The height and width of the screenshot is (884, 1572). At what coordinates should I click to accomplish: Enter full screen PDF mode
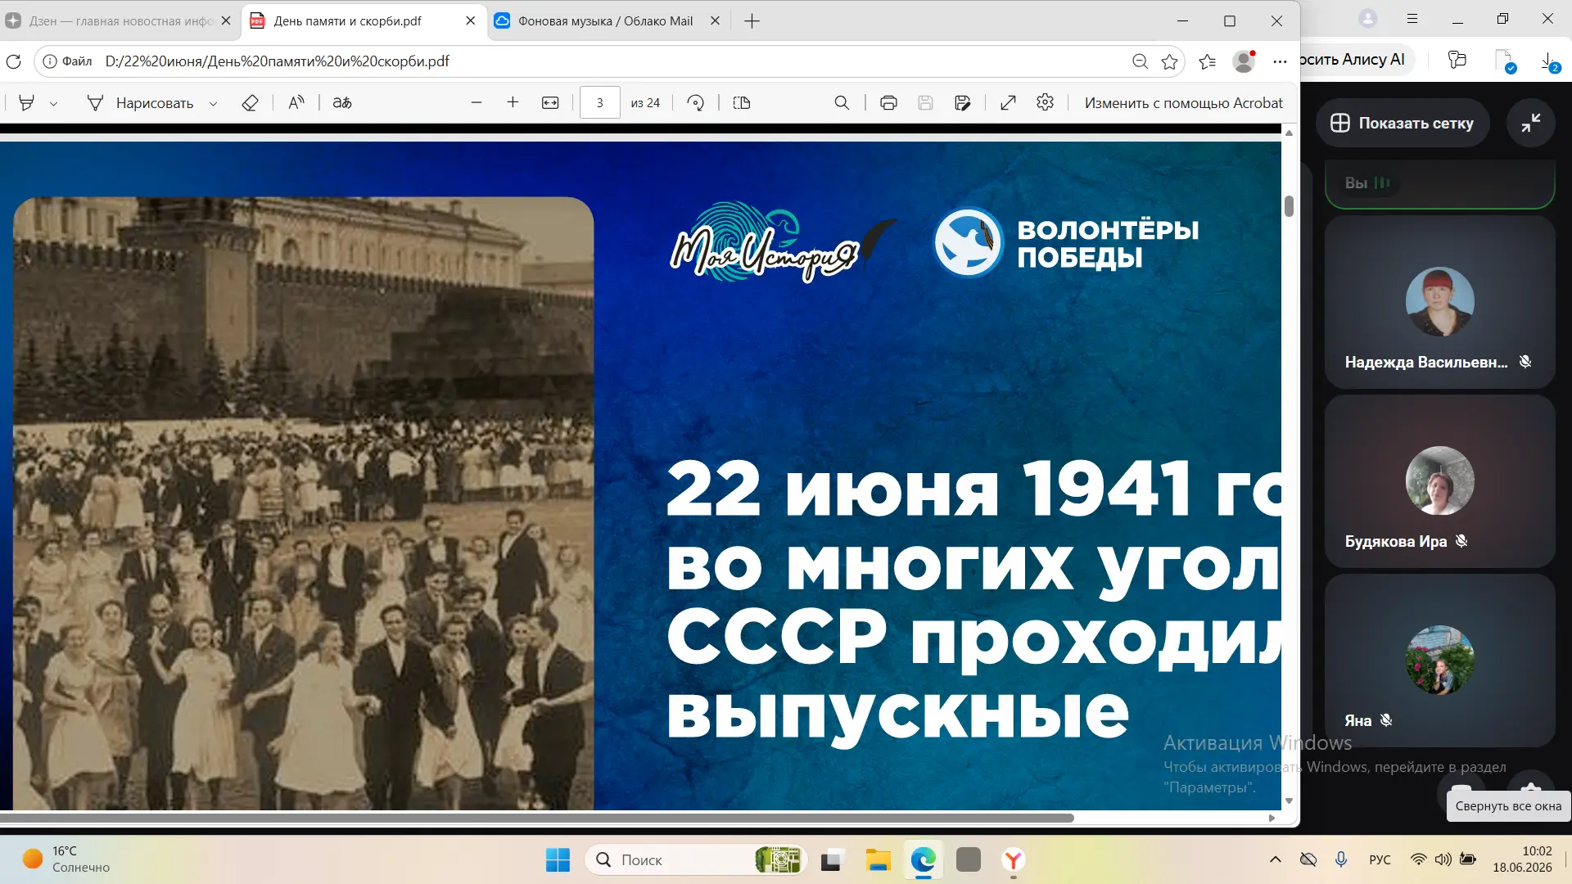(x=1009, y=103)
